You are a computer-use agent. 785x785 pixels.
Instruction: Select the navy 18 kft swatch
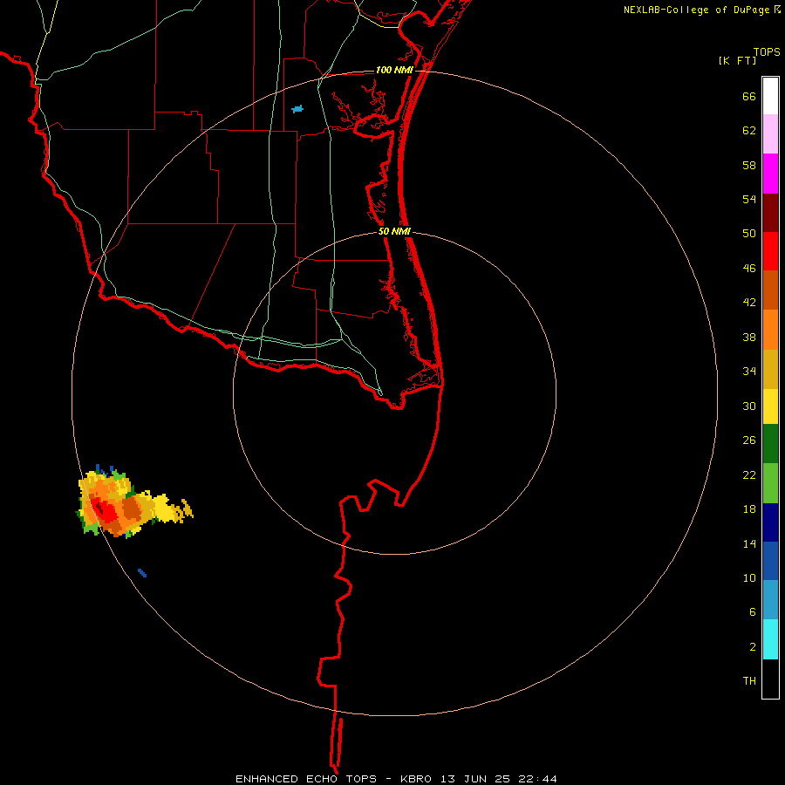[x=770, y=522]
